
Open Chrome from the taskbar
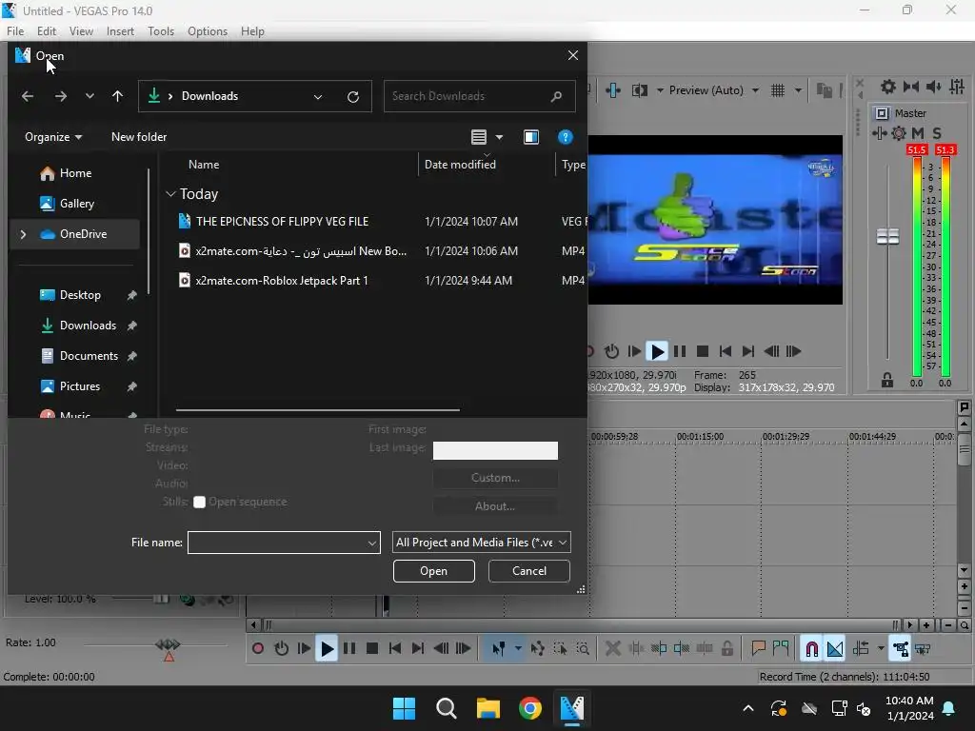tap(529, 708)
